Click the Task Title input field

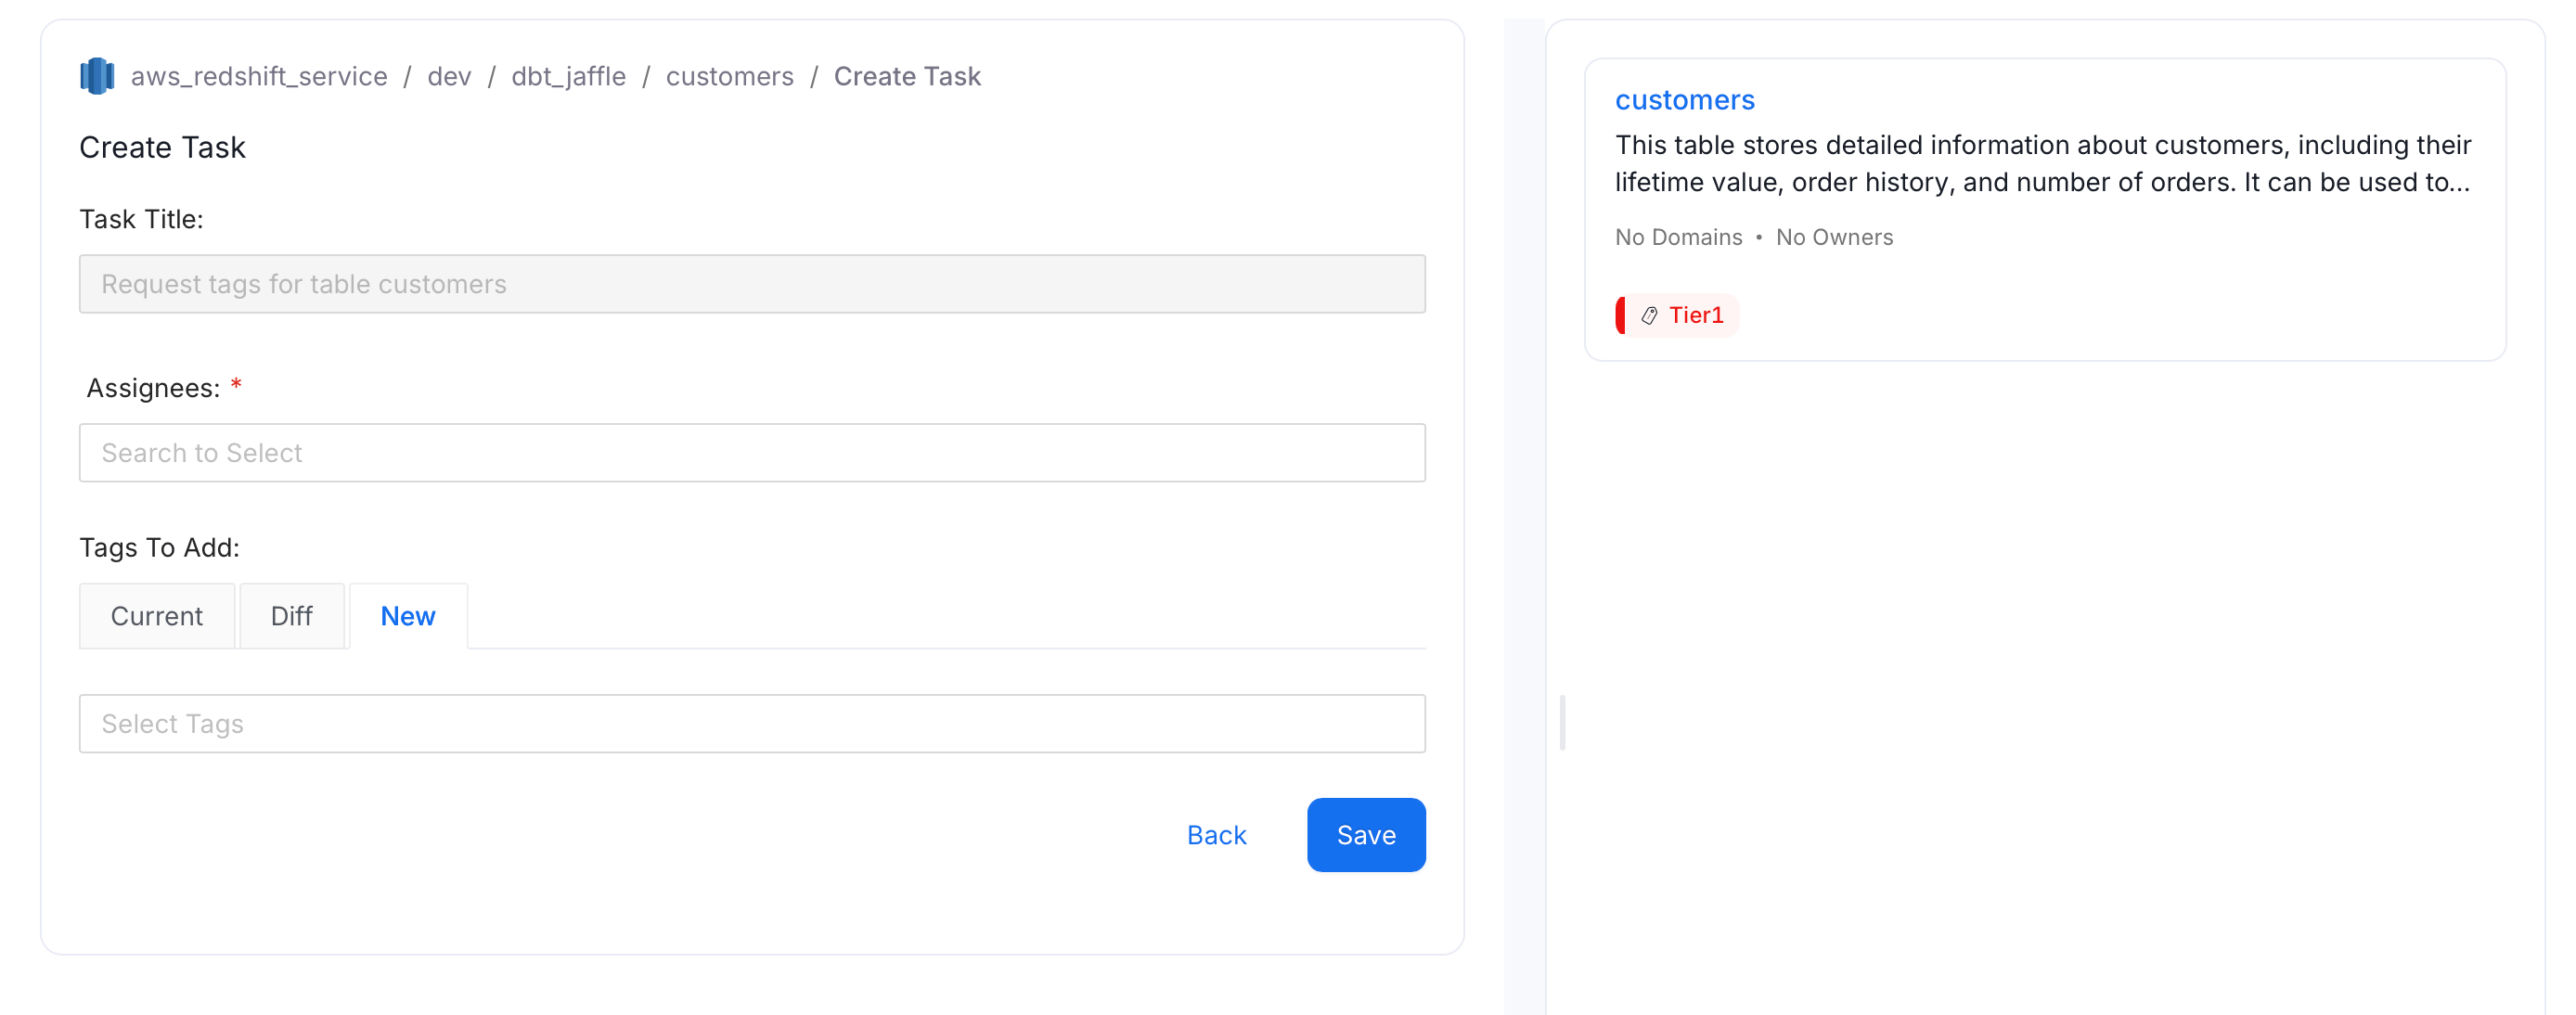coord(752,284)
